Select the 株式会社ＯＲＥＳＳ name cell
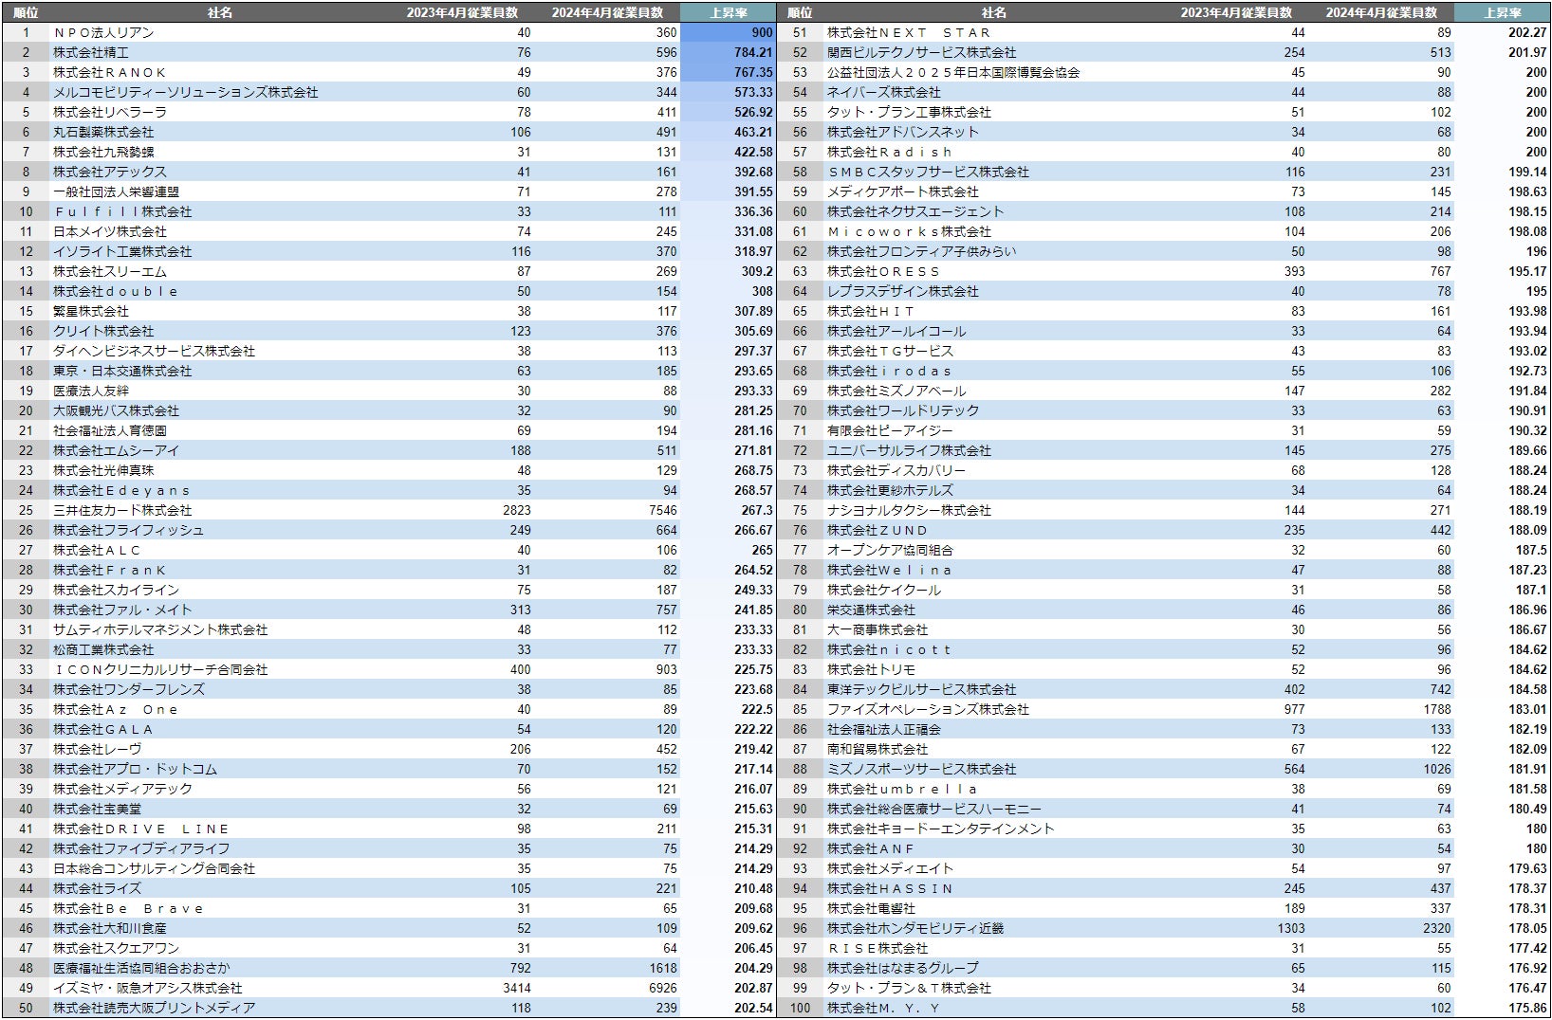The width and height of the screenshot is (1552, 1020). (x=884, y=271)
